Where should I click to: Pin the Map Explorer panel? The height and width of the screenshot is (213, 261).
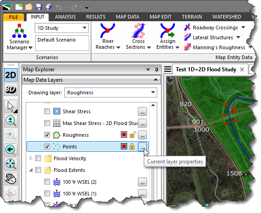(x=156, y=69)
